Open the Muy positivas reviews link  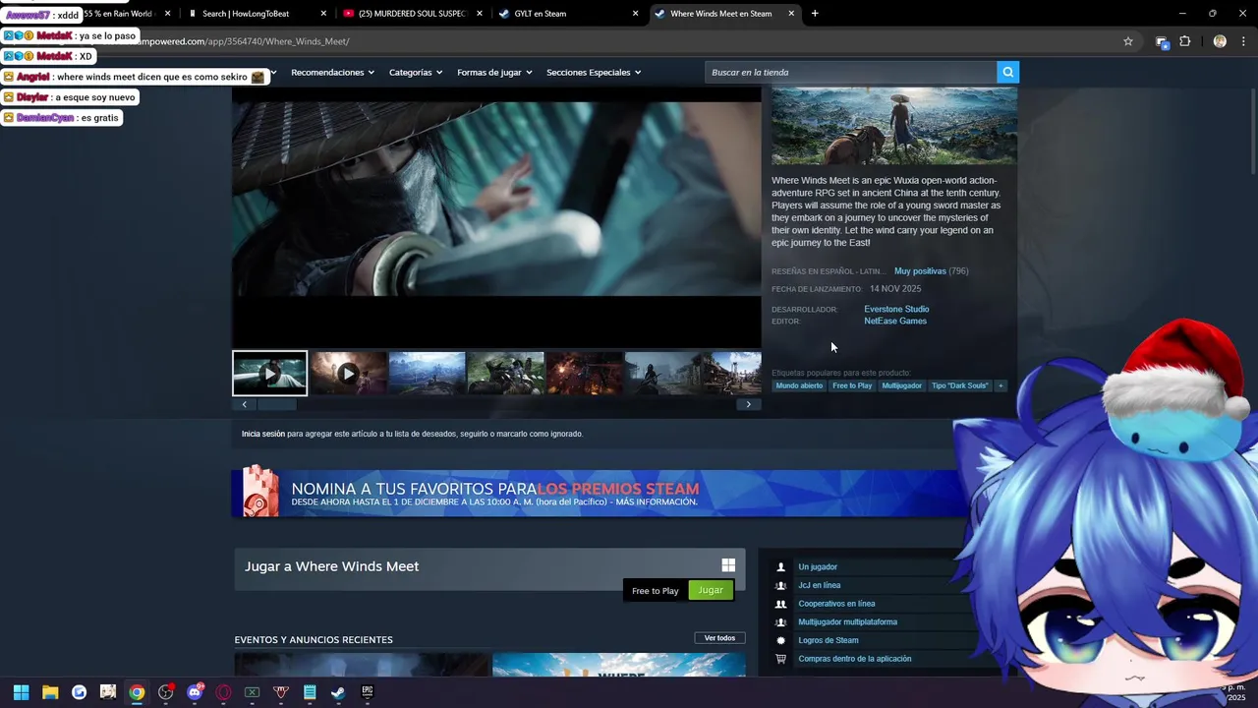tap(920, 271)
